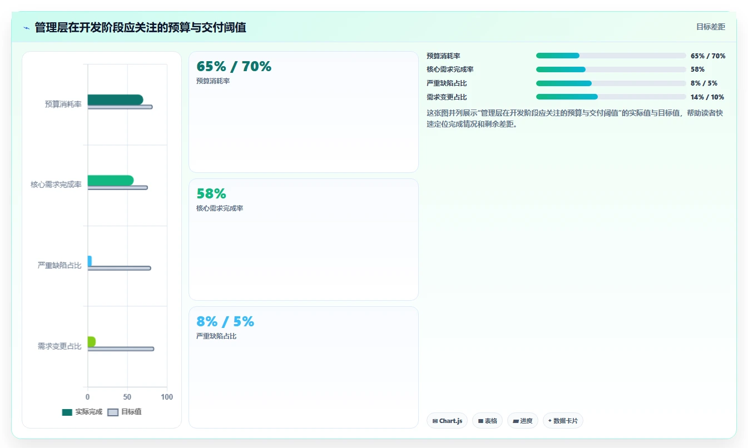Click the description paragraph starting with 这张图并列展示
The height and width of the screenshot is (448, 748).
point(575,118)
